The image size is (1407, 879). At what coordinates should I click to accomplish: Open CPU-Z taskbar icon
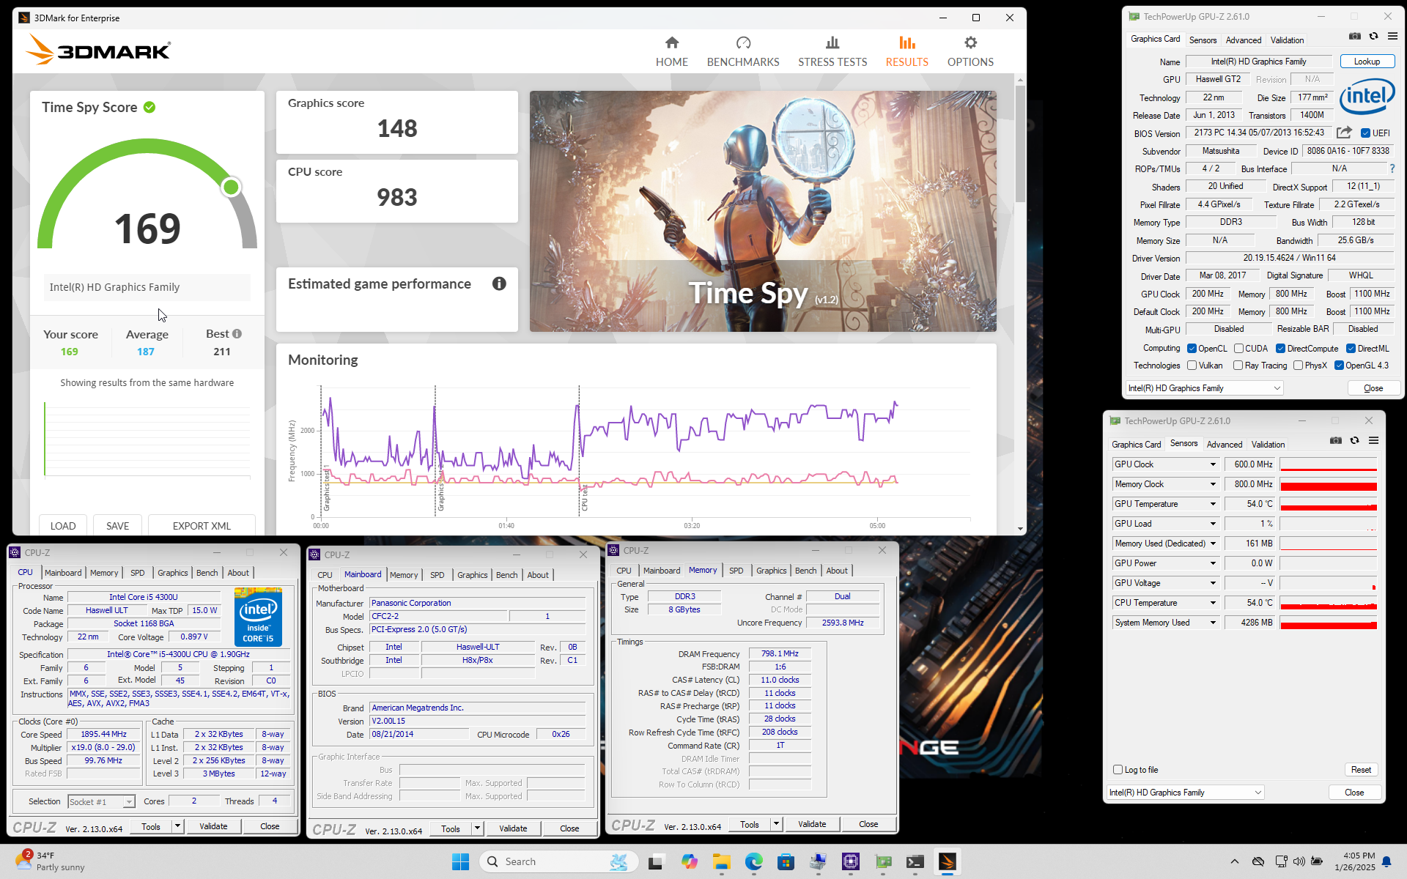point(850,861)
